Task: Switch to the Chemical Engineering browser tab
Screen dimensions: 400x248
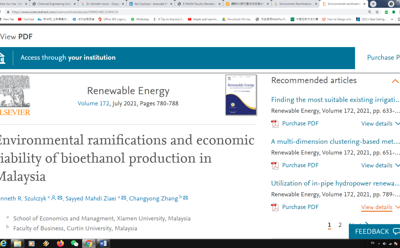Action: (x=53, y=4)
